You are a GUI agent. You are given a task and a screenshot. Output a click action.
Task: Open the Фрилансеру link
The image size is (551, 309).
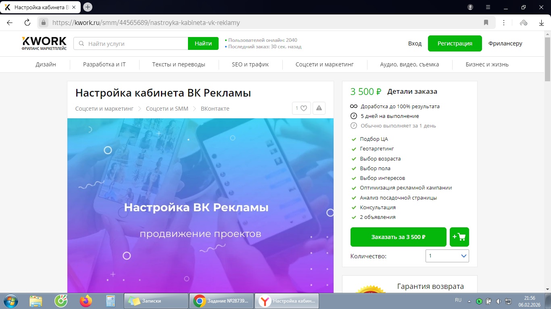coord(505,43)
